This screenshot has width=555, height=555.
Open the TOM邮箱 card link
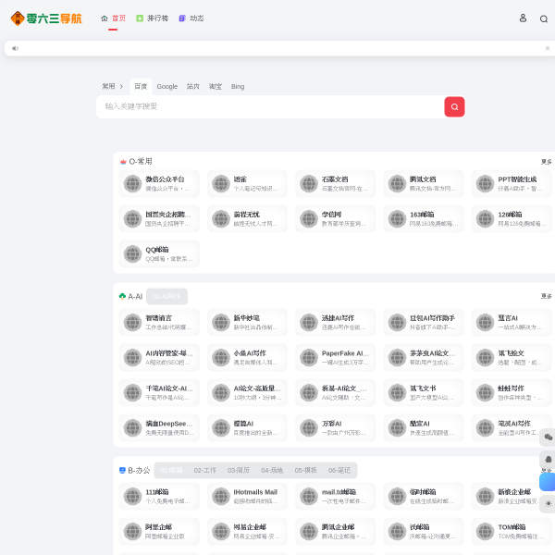(x=512, y=531)
